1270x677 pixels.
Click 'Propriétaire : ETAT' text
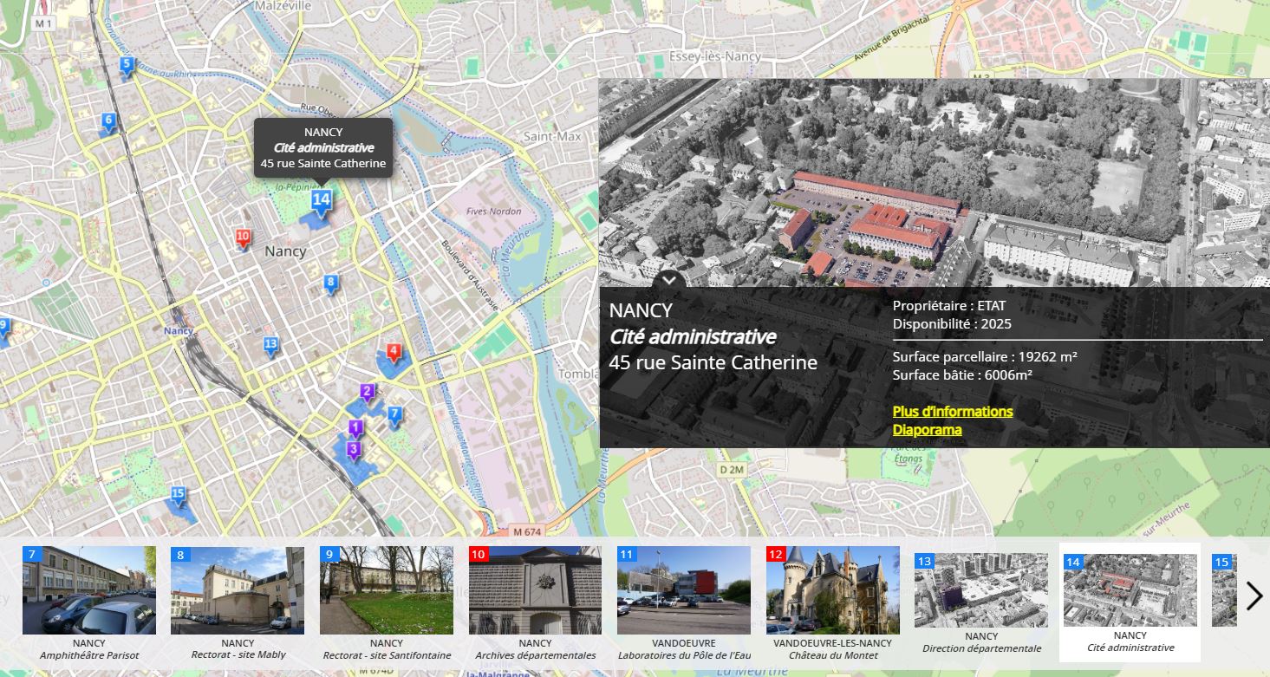click(x=949, y=305)
